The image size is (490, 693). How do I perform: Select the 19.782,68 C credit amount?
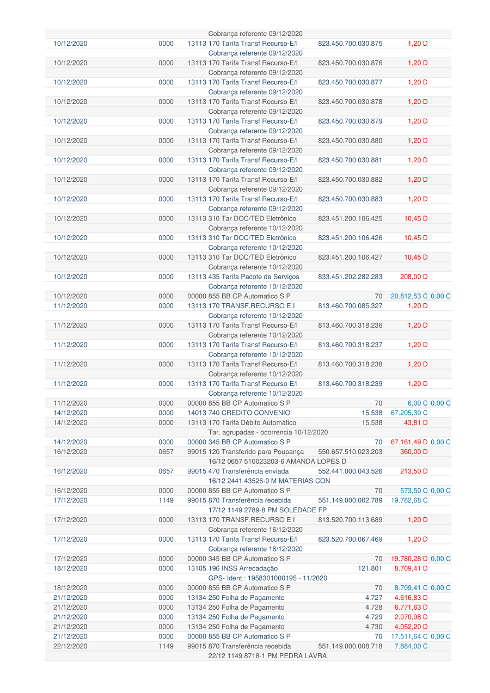409,500
